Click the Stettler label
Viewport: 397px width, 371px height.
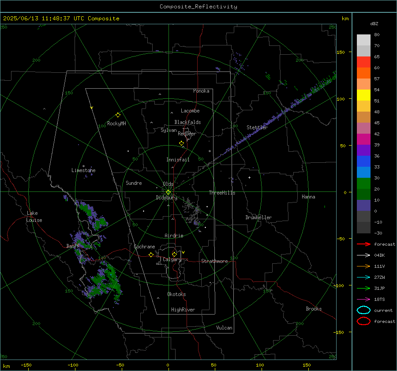click(x=257, y=127)
